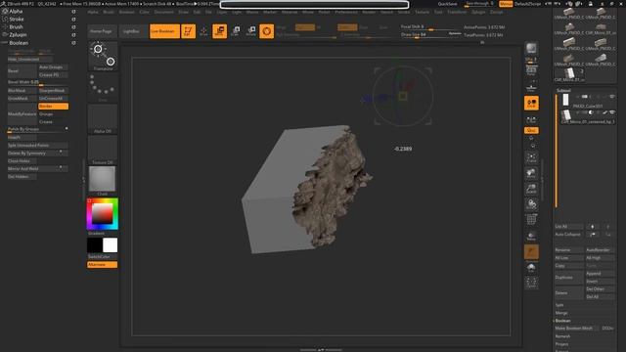Adjust the Focal Shift slider
626x352 pixels.
pos(430,27)
